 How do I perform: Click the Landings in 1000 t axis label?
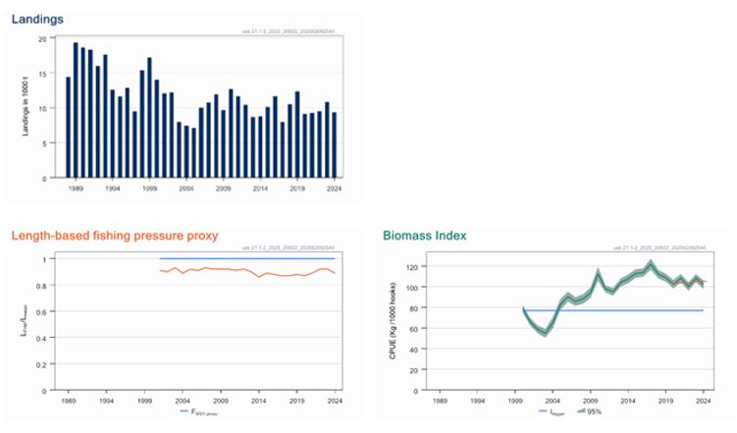[26, 107]
